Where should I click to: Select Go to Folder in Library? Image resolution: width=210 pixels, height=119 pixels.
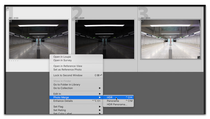tap(67, 84)
